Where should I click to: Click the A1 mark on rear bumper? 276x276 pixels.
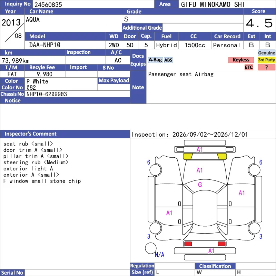tap(211, 251)
